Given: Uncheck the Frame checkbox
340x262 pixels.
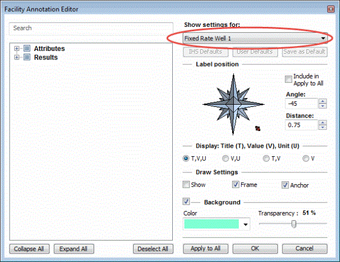Looking at the screenshot, I should click(x=236, y=185).
